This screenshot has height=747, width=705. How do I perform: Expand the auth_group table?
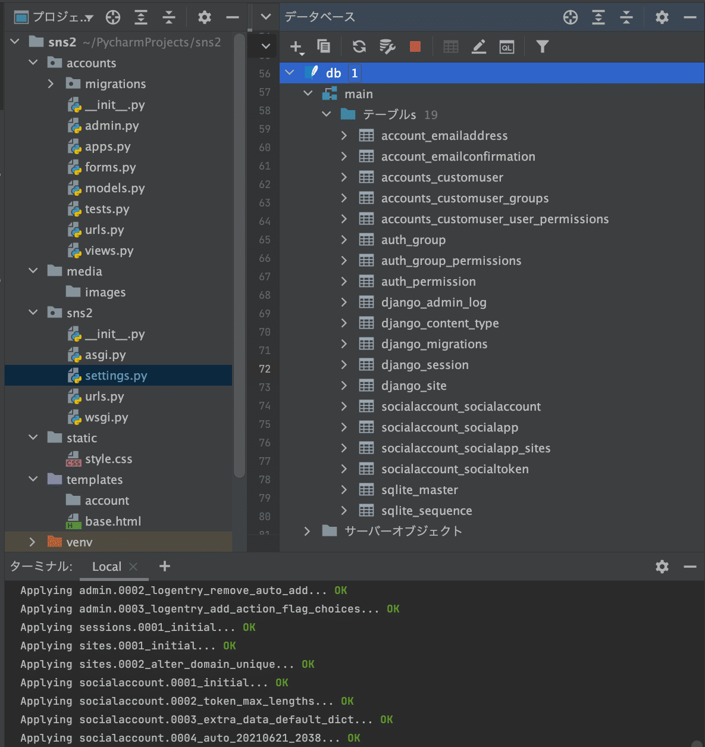[344, 240]
